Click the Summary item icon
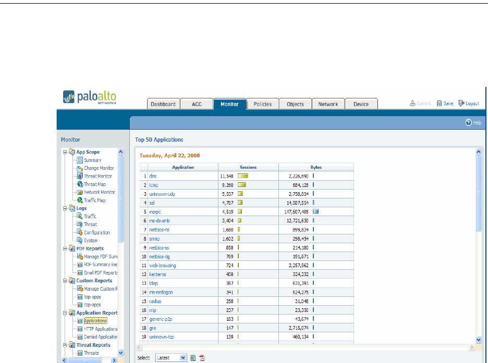 [x=80, y=160]
